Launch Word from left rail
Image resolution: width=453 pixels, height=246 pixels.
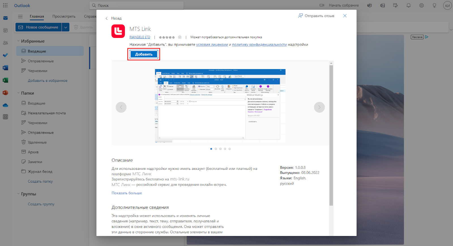[x=5, y=68]
